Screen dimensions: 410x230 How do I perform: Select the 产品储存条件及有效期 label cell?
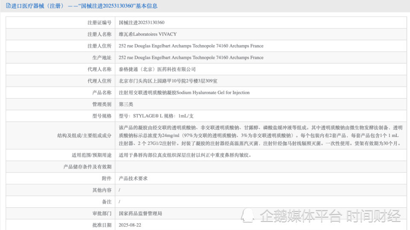click(61, 167)
